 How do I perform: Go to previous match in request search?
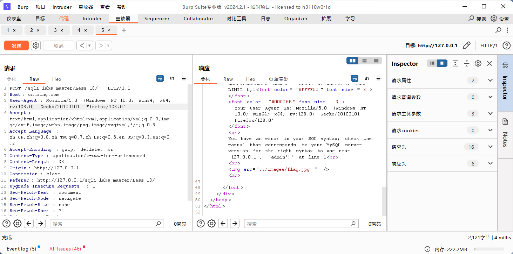click(x=29, y=224)
